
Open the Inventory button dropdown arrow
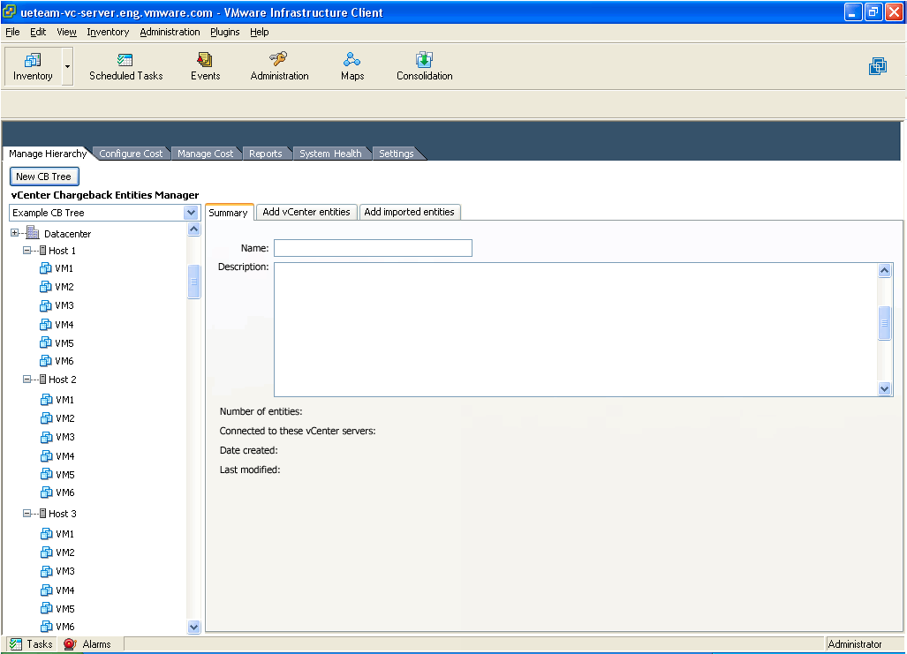click(67, 67)
